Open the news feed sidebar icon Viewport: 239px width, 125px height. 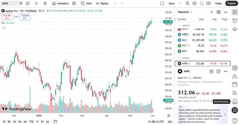235,93
